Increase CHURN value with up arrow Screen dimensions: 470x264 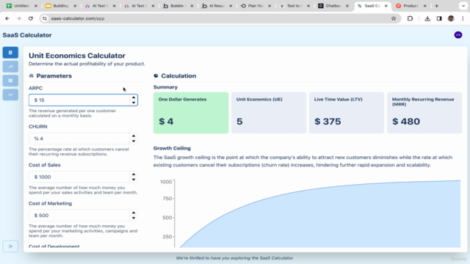point(134,136)
